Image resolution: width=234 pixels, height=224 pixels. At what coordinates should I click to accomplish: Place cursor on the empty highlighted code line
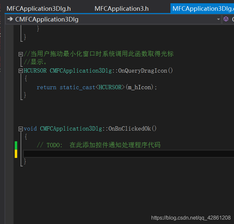click(x=129, y=154)
